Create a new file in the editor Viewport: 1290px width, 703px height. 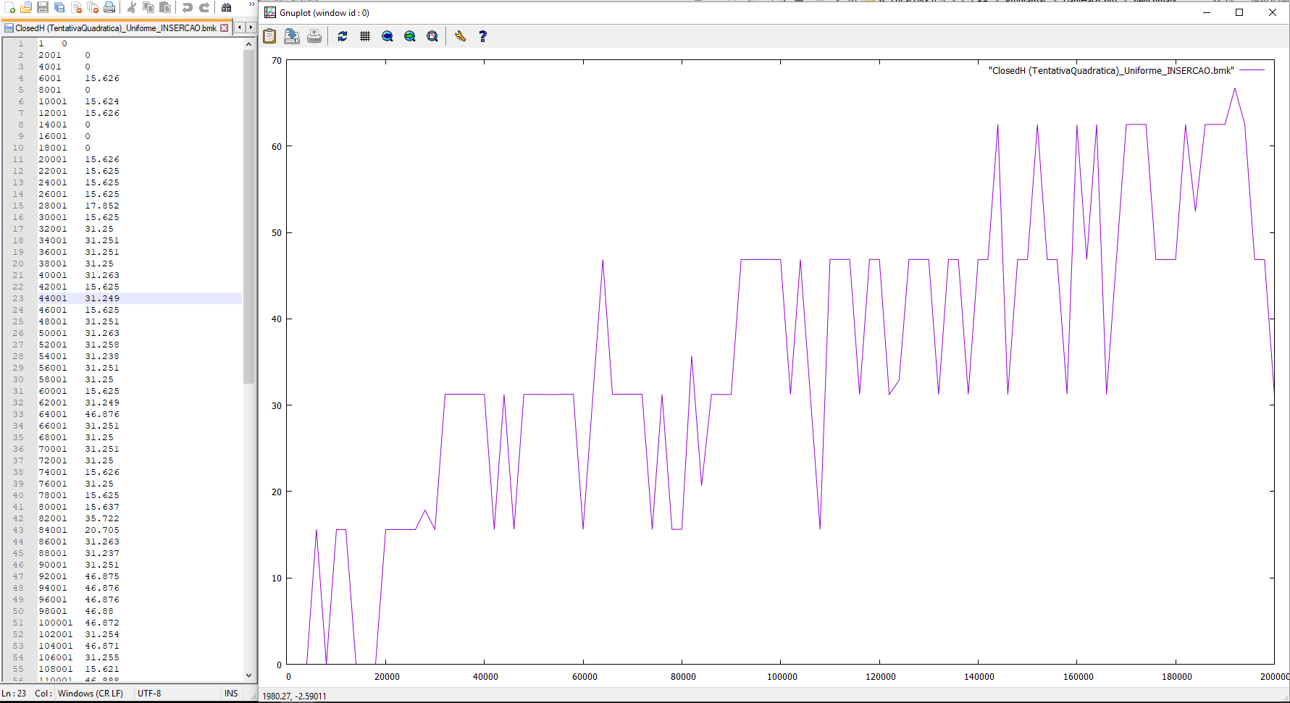(9, 7)
